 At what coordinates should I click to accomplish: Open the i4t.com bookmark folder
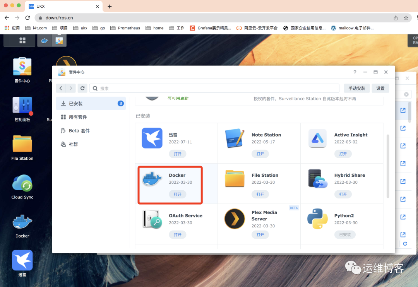pos(36,28)
